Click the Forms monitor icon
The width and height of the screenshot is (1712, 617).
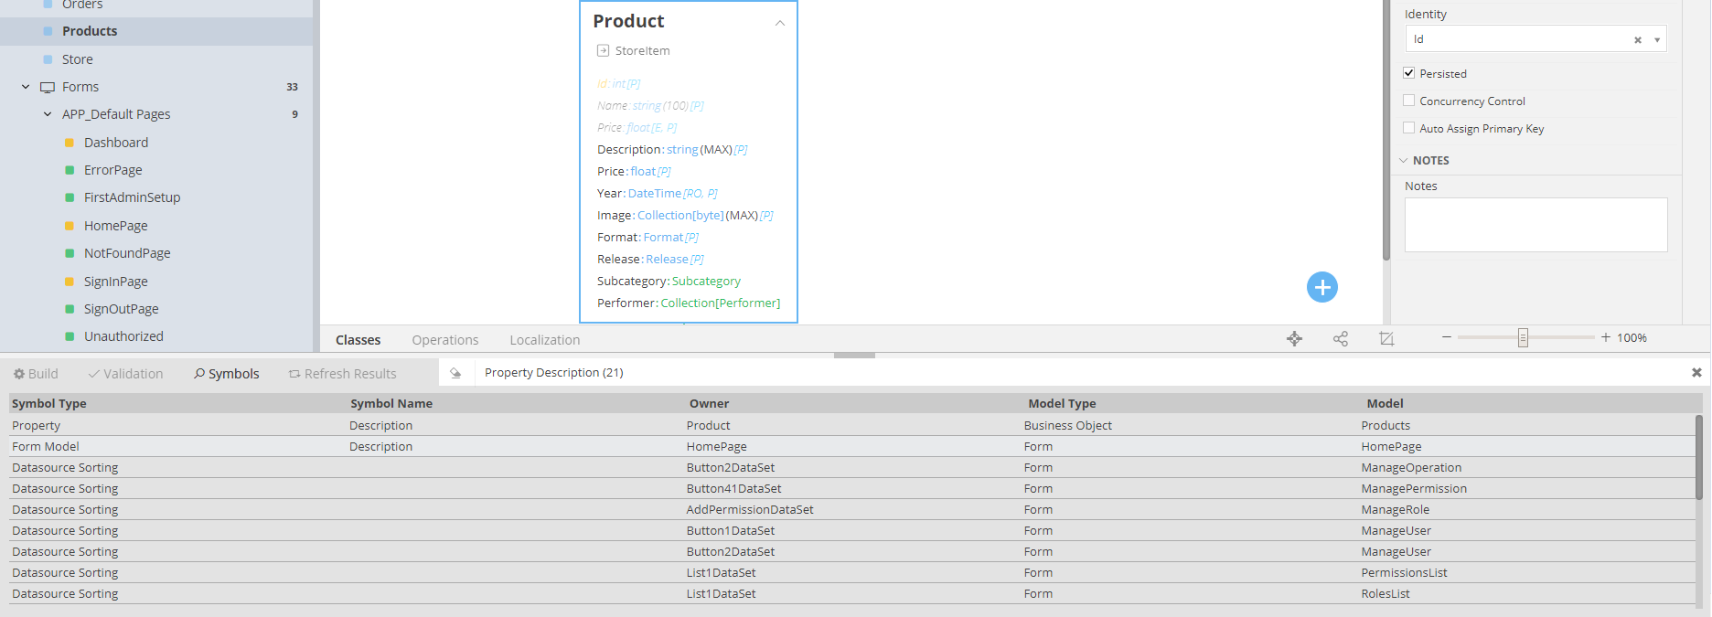tap(48, 87)
